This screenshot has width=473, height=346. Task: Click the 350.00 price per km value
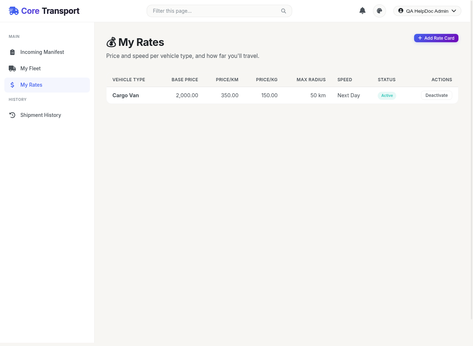pyautogui.click(x=230, y=95)
